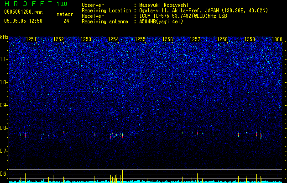Click the 'Receiving Location' field label
This screenshot has width=287, height=183.
[106, 11]
